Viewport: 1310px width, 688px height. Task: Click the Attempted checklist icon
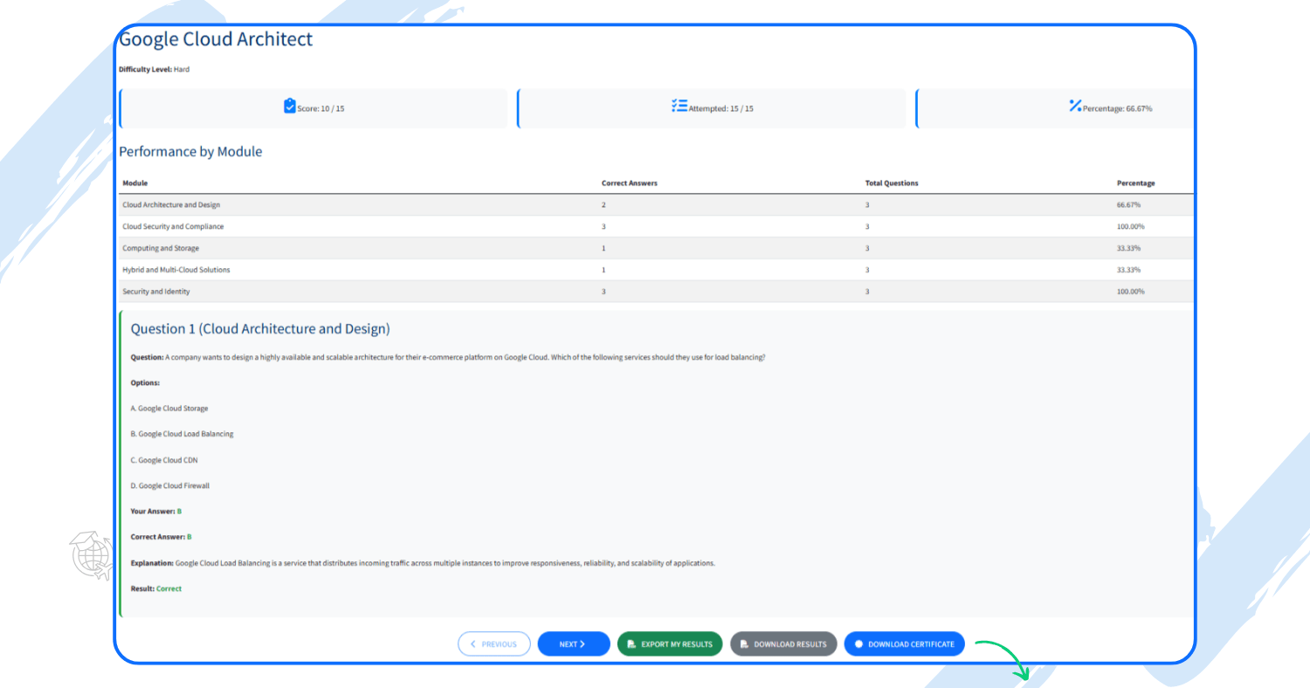[x=679, y=107]
